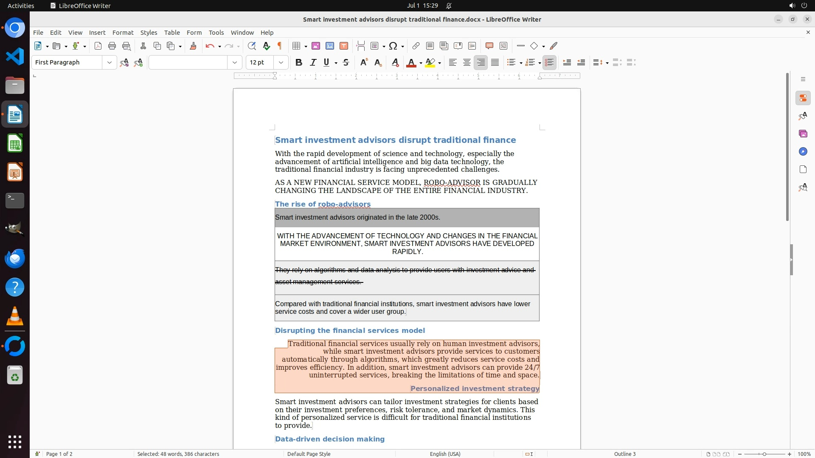This screenshot has width=815, height=458.
Task: Click the zoom slider in status bar
Action: coord(764,454)
